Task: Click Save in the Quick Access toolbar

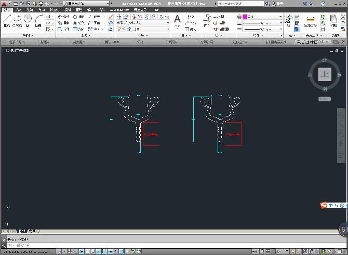Action: 29,4
